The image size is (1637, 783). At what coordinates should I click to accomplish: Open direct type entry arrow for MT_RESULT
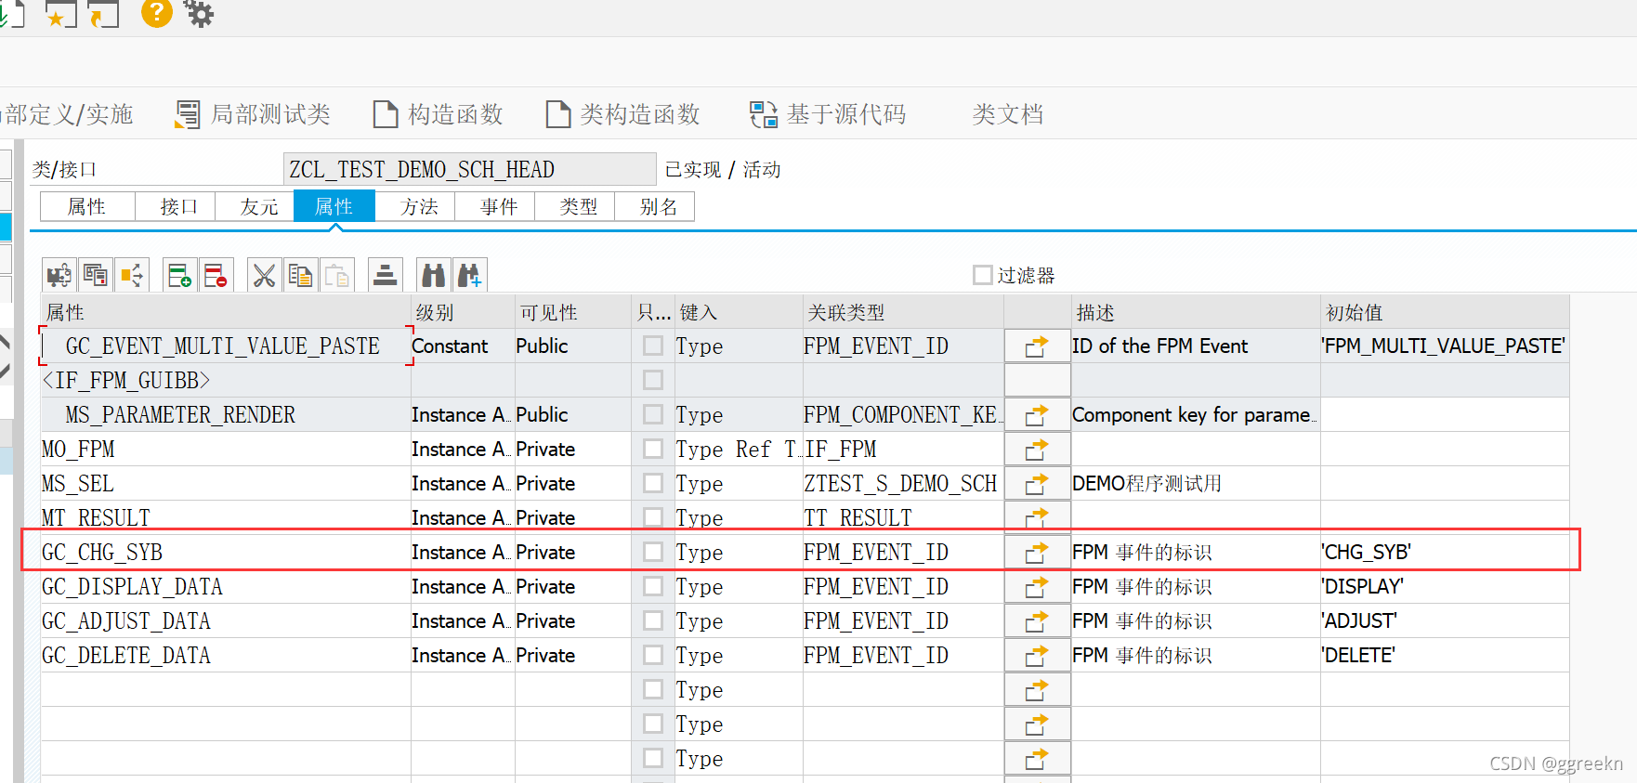[x=1037, y=516]
